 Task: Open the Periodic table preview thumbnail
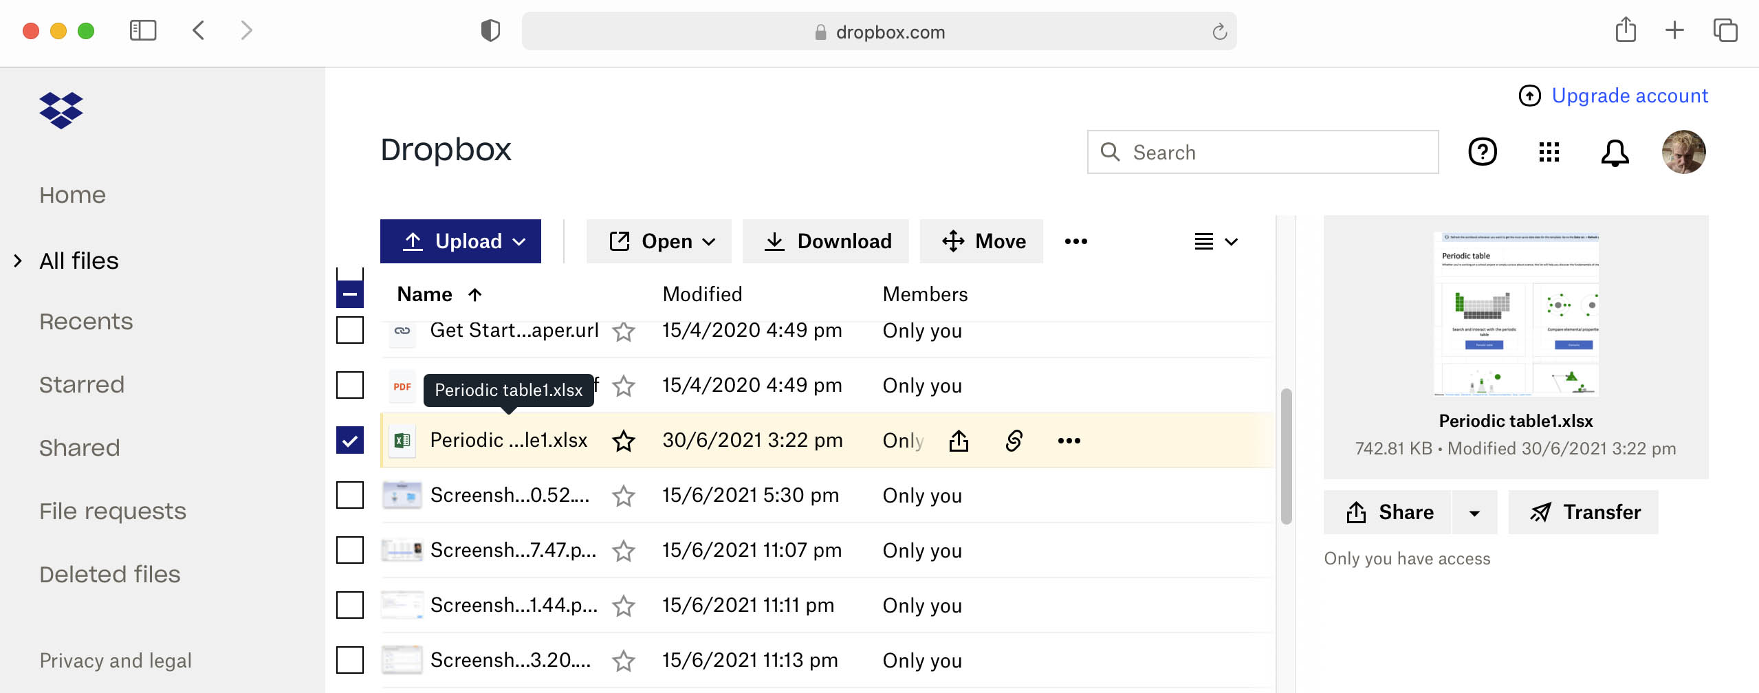(x=1516, y=314)
